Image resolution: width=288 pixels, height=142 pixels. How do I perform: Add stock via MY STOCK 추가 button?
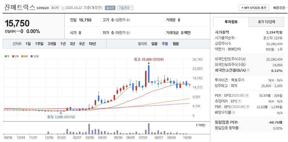[254, 8]
